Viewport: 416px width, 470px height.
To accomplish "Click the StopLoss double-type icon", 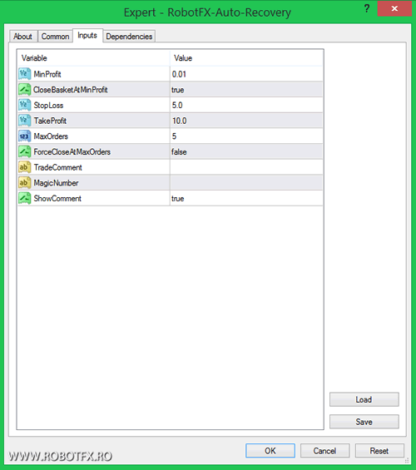I will [x=25, y=105].
